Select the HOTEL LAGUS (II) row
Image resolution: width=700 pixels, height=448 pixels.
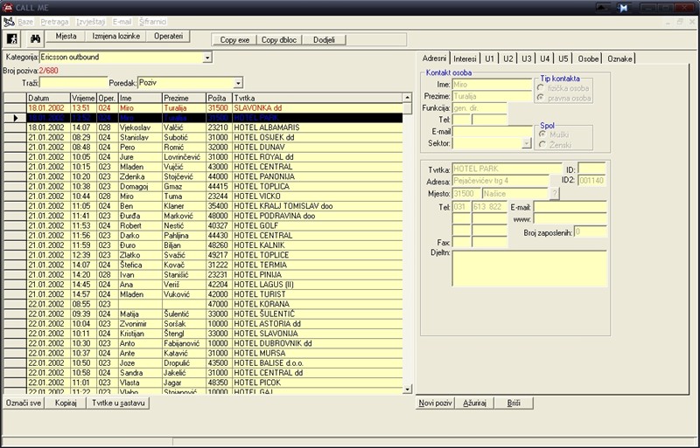[x=203, y=285]
